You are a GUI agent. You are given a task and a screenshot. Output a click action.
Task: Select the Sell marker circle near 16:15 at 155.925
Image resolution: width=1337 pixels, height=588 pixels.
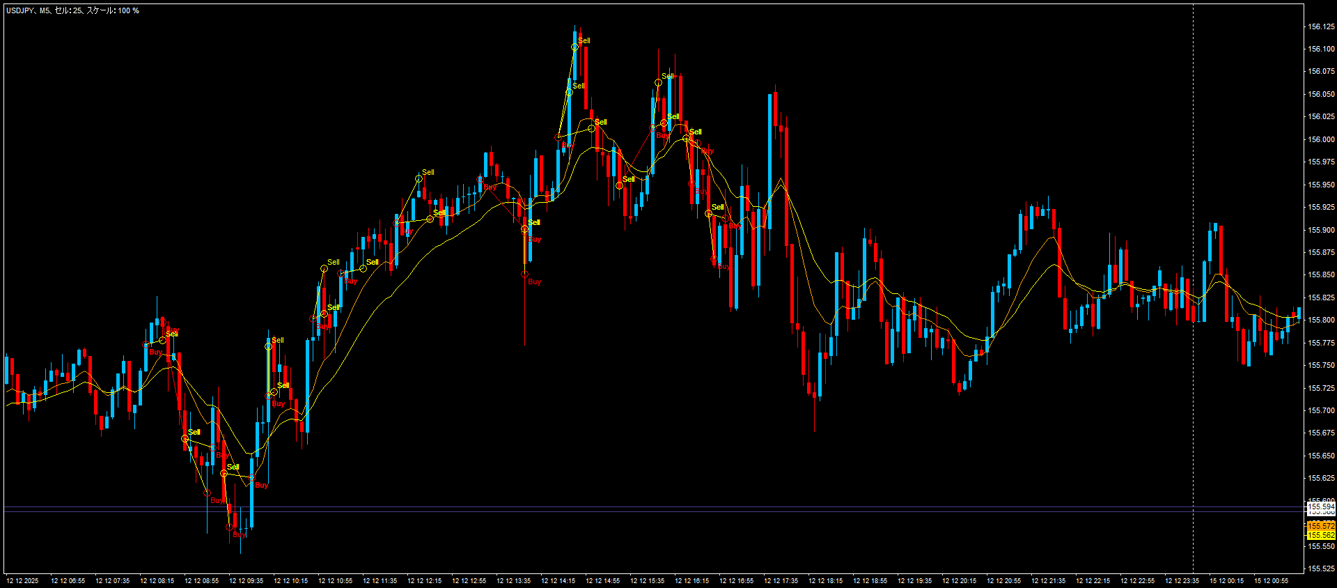pyautogui.click(x=709, y=214)
